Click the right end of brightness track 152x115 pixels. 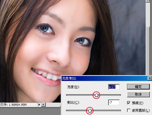120,95
